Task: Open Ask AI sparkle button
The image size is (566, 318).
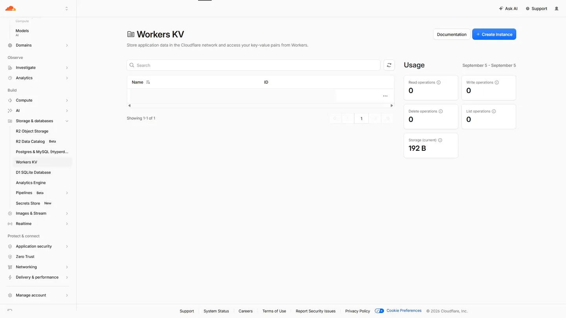Action: click(x=508, y=9)
